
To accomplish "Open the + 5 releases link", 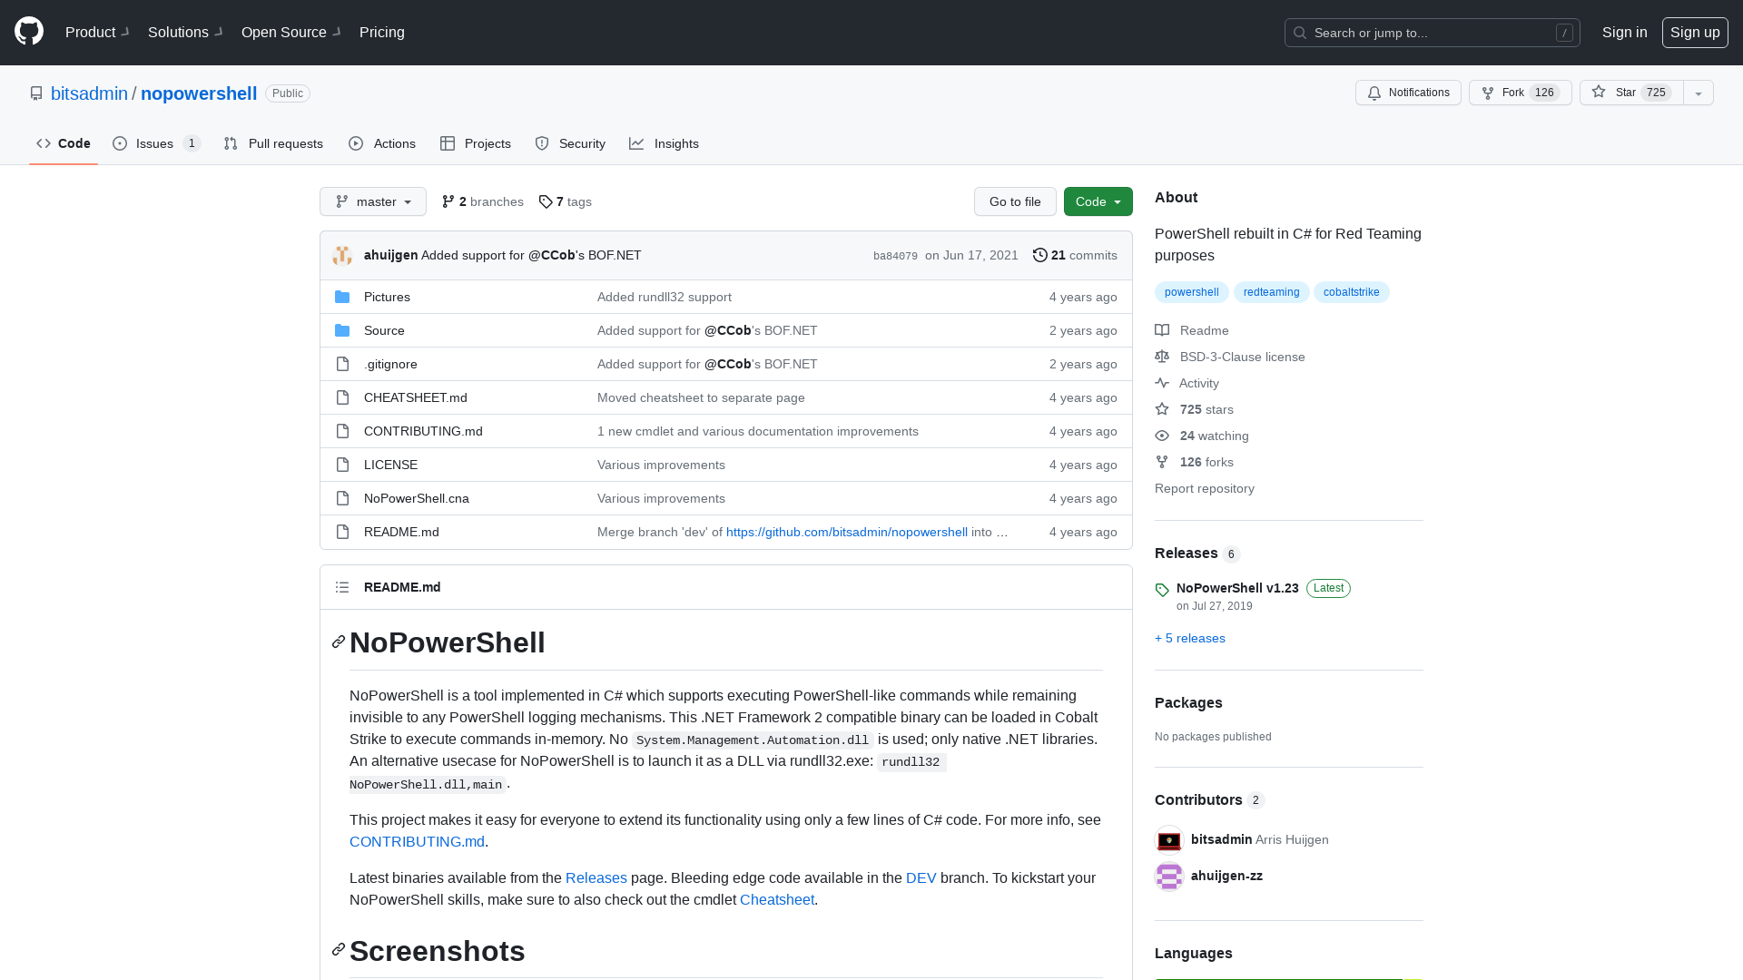I will pos(1189,638).
